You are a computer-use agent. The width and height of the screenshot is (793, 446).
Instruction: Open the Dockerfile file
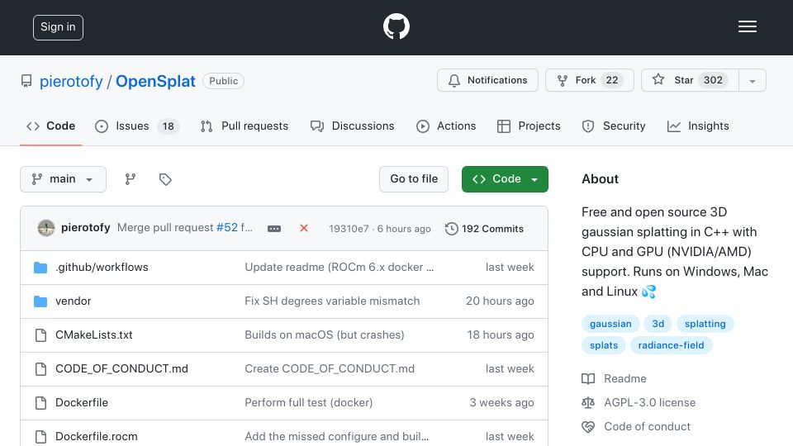82,402
